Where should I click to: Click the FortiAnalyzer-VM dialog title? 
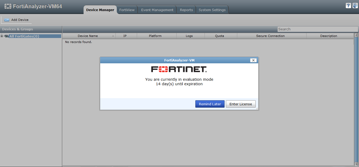point(179,60)
